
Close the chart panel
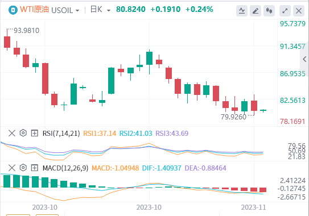point(299,11)
